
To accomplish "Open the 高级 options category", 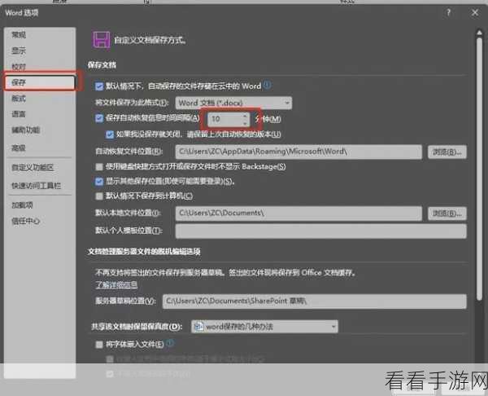I will pyautogui.click(x=40, y=147).
